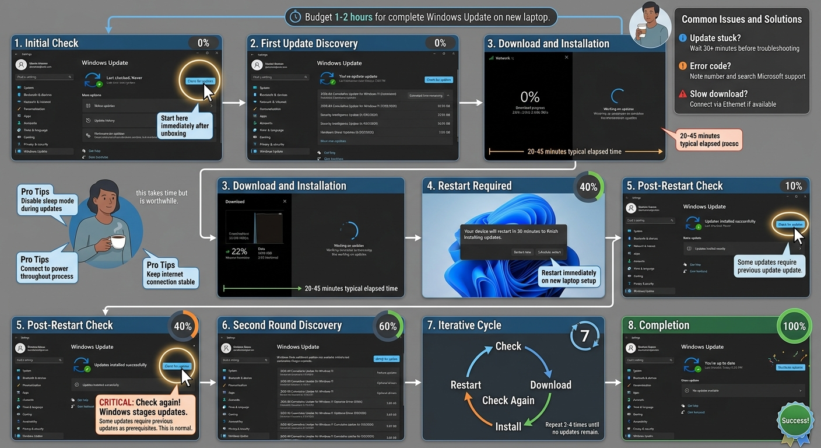Select Windows Update in First Update Discovery sidebar
The image size is (821, 448).
point(280,151)
